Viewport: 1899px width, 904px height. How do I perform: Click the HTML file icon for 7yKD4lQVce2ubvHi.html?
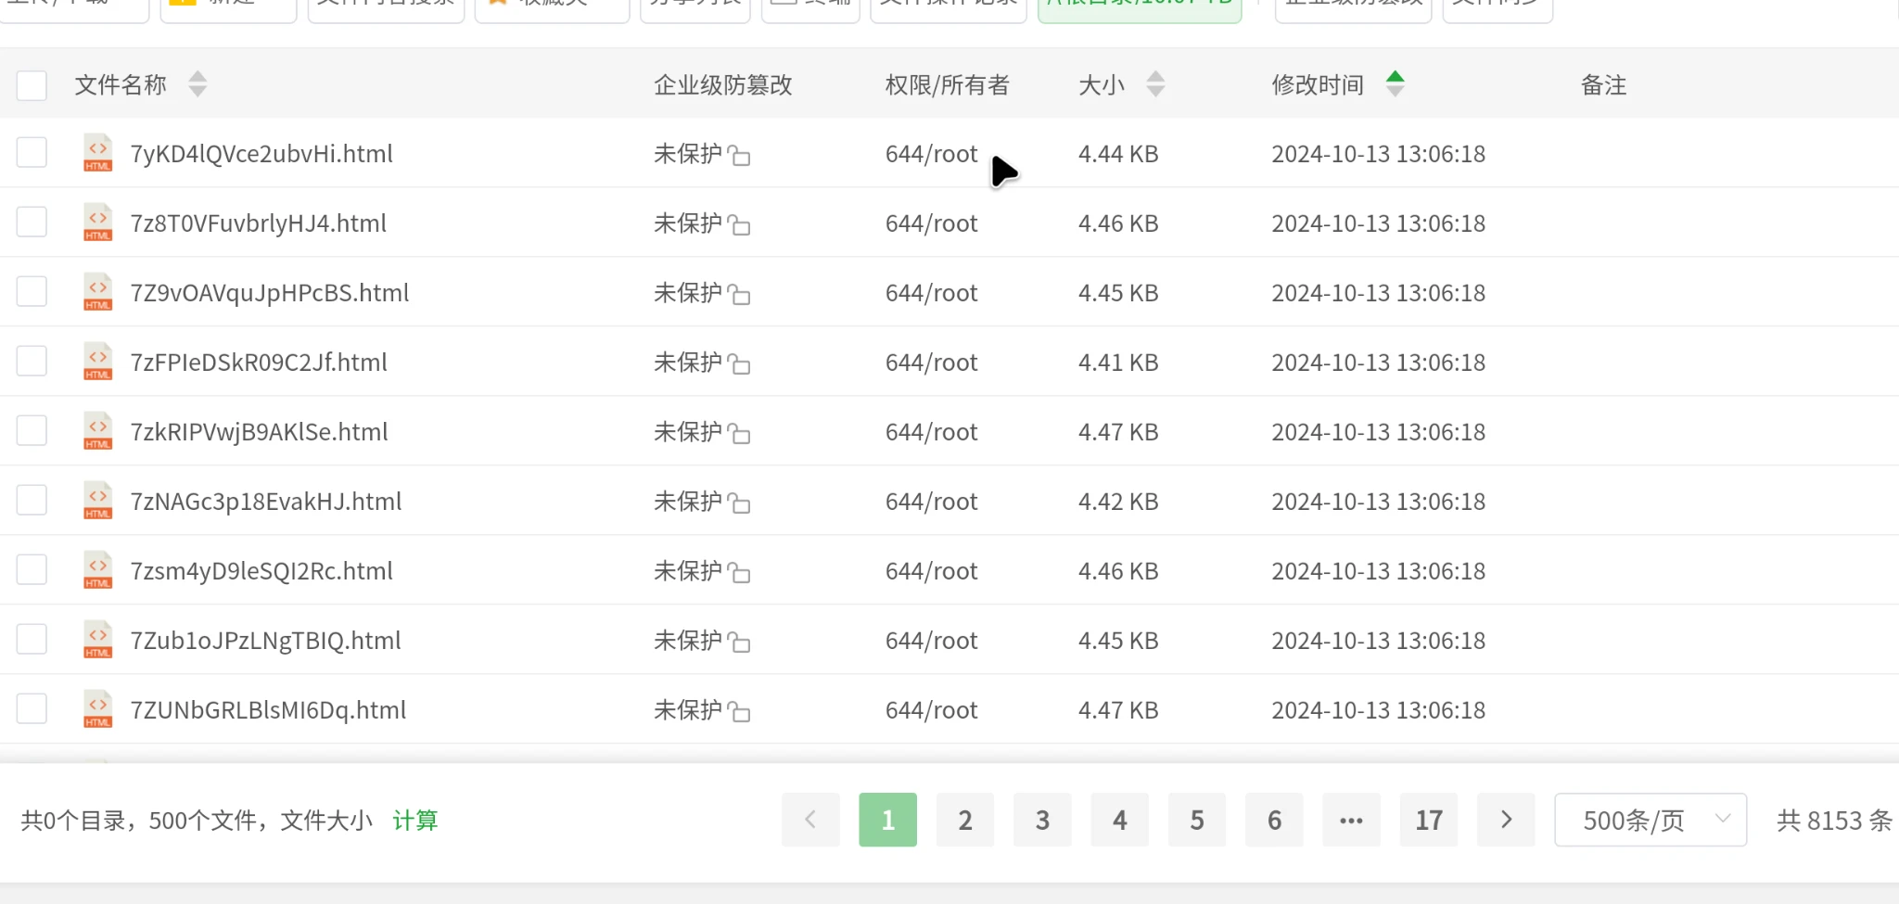coord(97,153)
